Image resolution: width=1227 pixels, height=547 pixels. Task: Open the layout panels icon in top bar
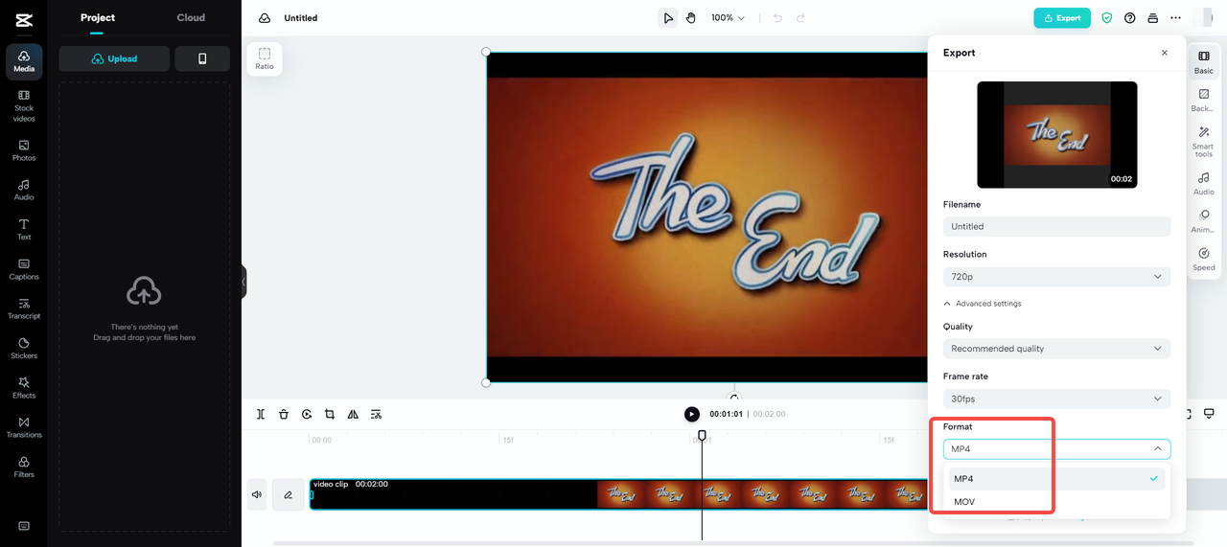[x=1152, y=18]
